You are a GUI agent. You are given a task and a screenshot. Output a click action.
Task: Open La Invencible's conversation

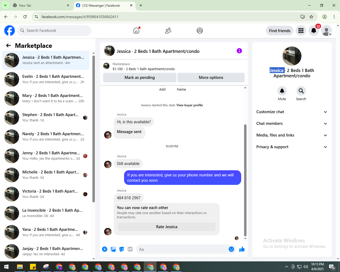[x=46, y=213]
